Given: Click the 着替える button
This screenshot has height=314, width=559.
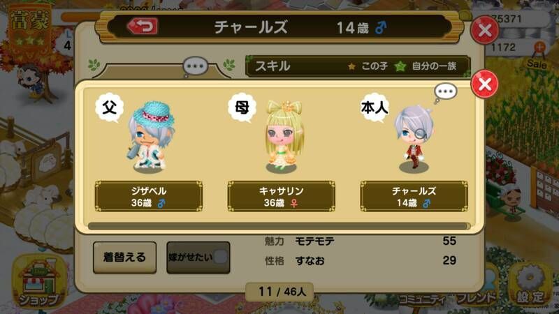Looking at the screenshot, I should click(124, 257).
